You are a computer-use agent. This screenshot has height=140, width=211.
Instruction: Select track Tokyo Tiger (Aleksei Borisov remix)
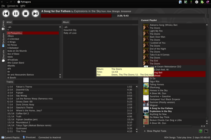[71, 126]
